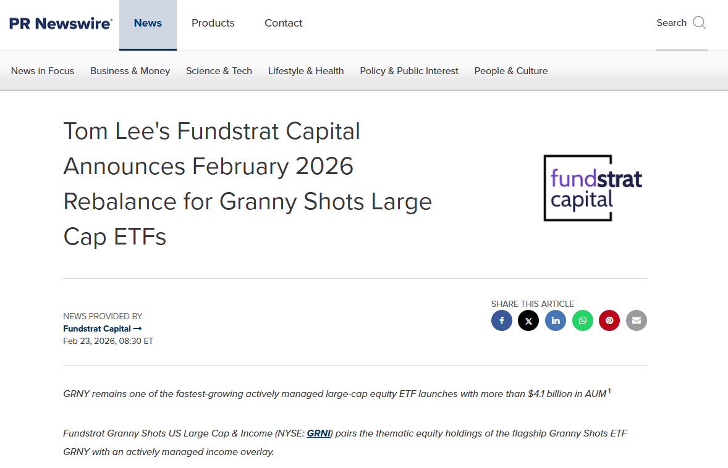Screen dimensions: 728x468
Task: Share article on X
Action: (x=528, y=320)
